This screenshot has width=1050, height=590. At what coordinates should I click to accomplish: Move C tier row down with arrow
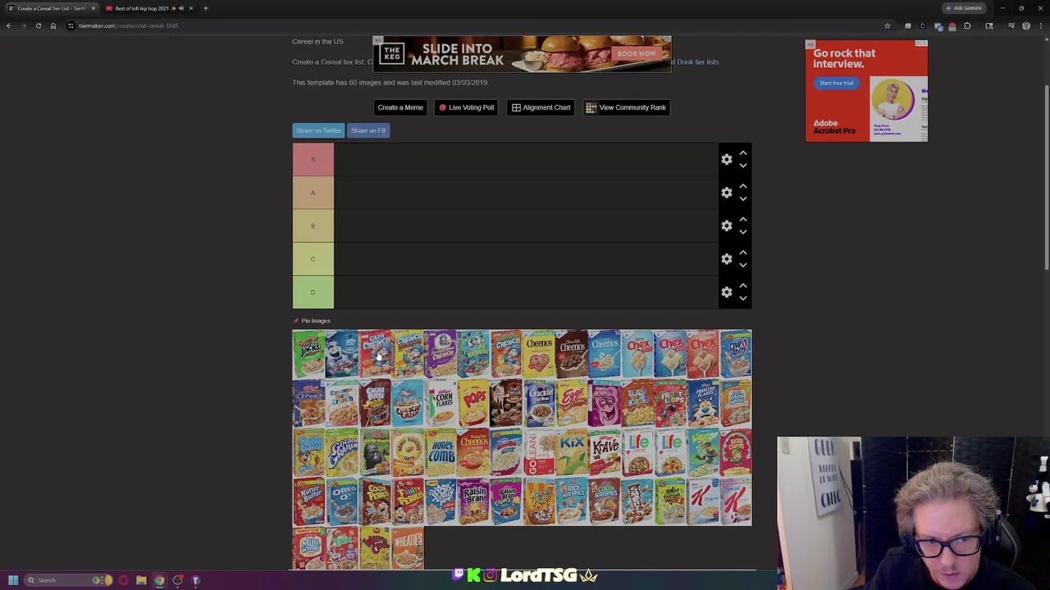(743, 265)
